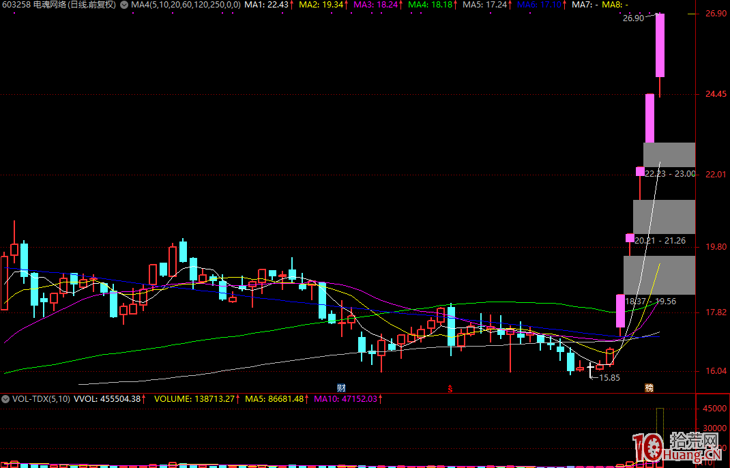The image size is (730, 468).
Task: Select the green MA4: 18.18 label
Action: [433, 5]
